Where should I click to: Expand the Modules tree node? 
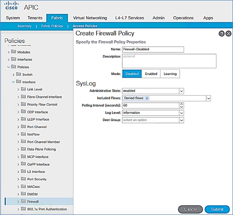click(x=8, y=52)
